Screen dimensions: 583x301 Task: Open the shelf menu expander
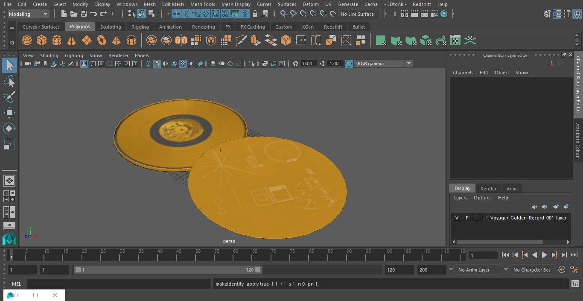[x=12, y=28]
